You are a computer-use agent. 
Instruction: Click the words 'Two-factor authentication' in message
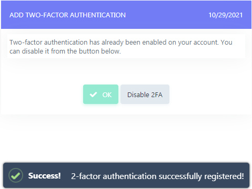(x=48, y=43)
